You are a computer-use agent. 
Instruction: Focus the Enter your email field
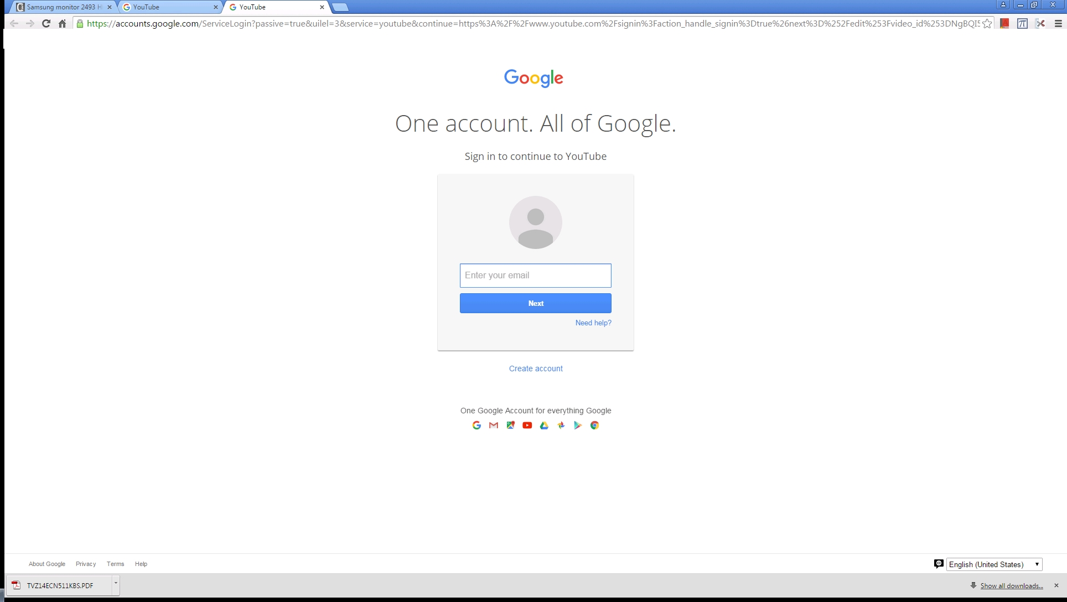click(x=536, y=276)
